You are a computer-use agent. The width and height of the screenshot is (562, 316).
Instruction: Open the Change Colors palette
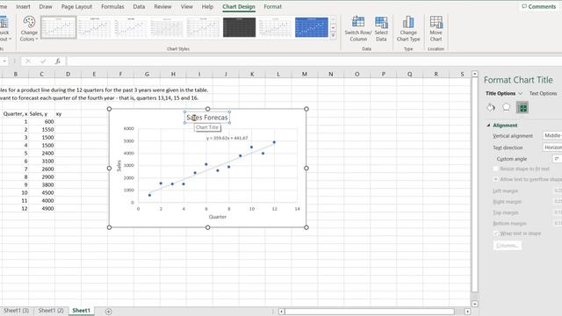pyautogui.click(x=29, y=29)
